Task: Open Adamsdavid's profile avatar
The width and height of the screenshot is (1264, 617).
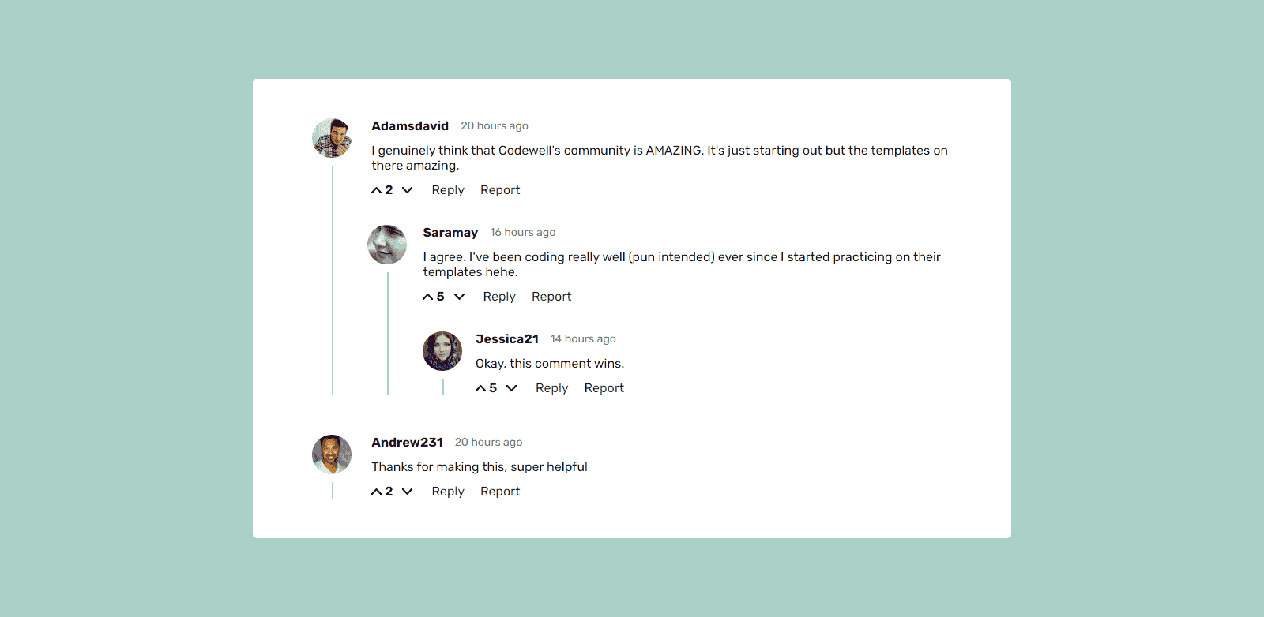Action: (332, 138)
